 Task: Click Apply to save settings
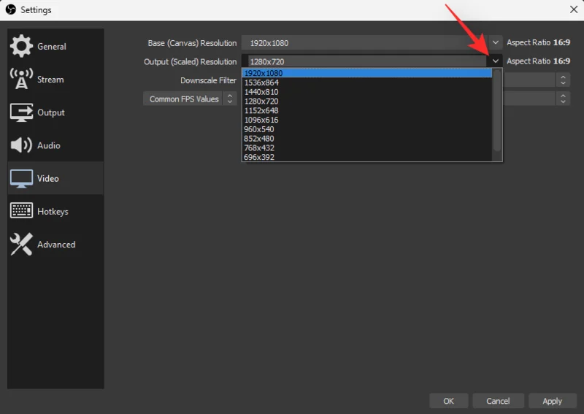tap(552, 401)
